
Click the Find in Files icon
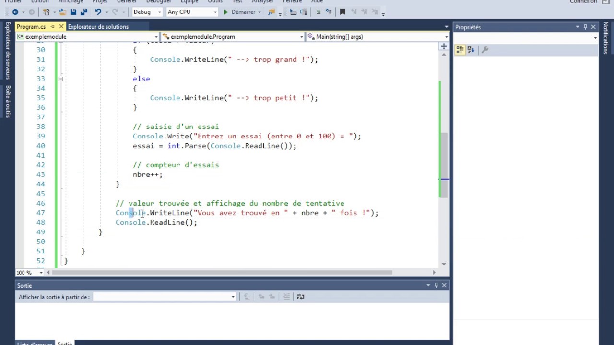click(x=272, y=12)
